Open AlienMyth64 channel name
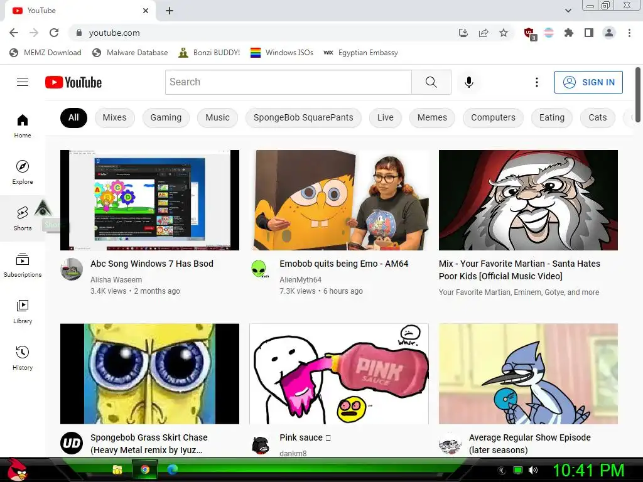 pyautogui.click(x=300, y=279)
